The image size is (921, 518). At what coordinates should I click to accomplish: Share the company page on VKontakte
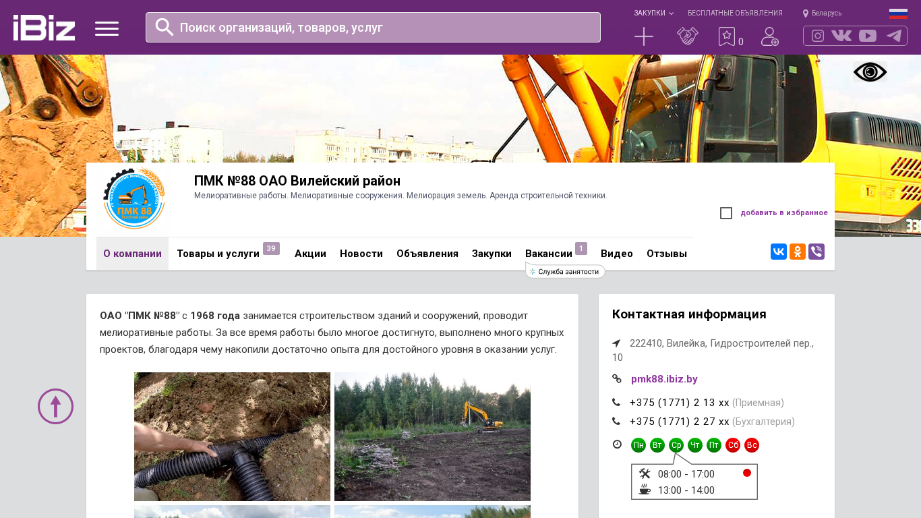click(x=779, y=252)
